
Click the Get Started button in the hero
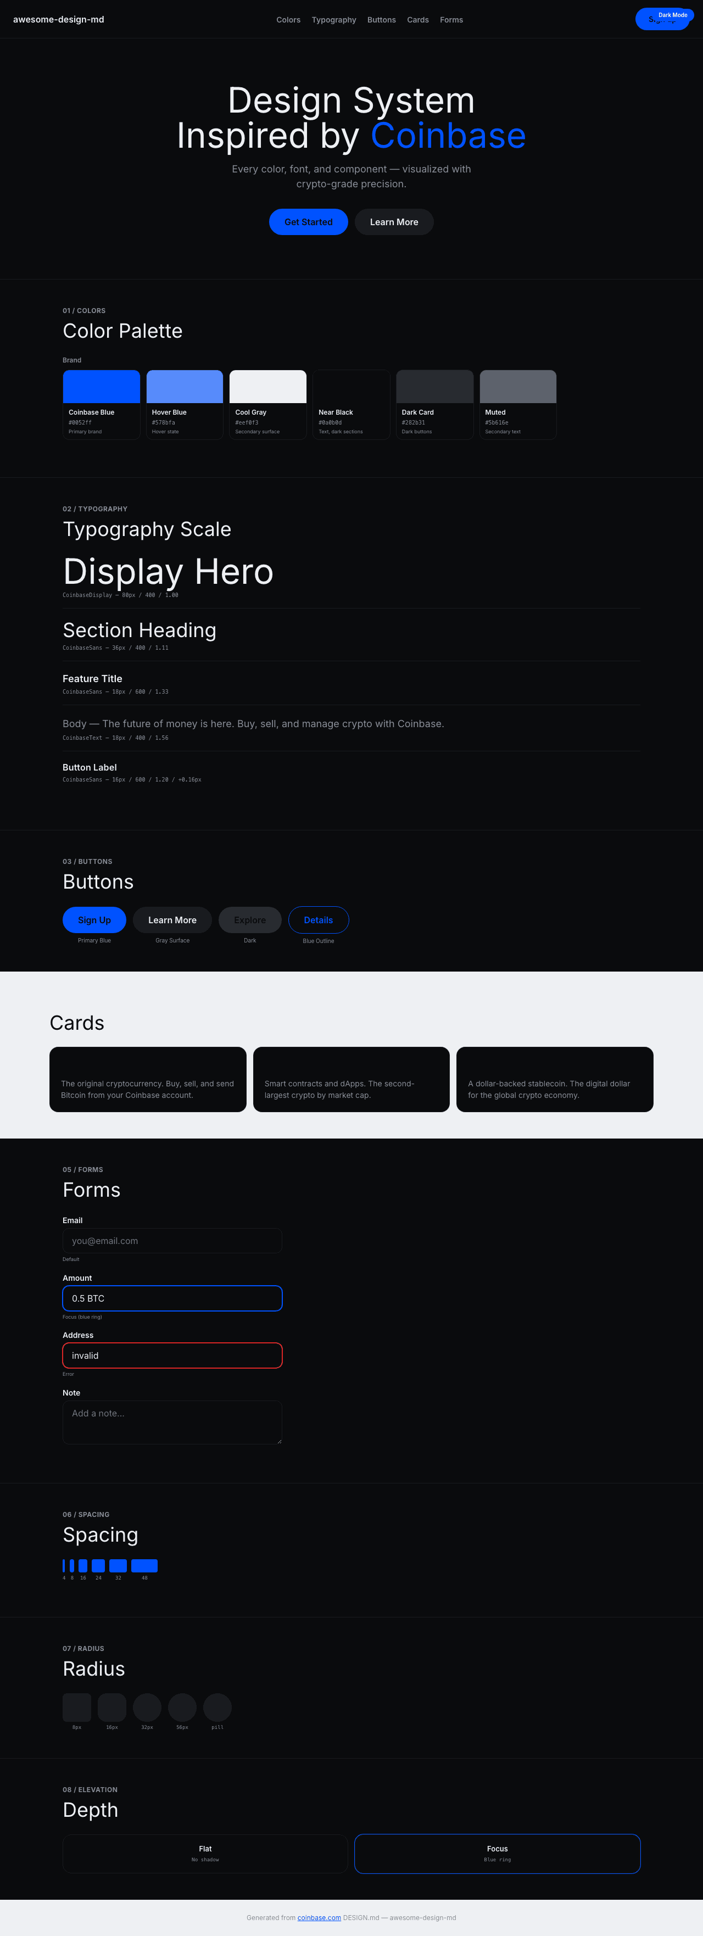(x=308, y=222)
